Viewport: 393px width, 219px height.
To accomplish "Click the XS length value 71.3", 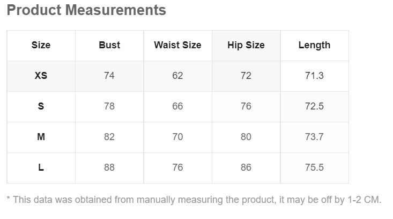I will point(314,76).
